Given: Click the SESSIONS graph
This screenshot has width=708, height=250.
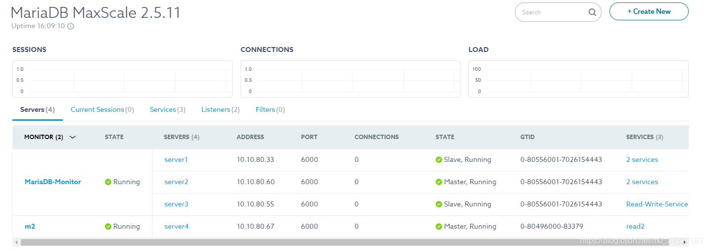Looking at the screenshot, I should [122, 79].
